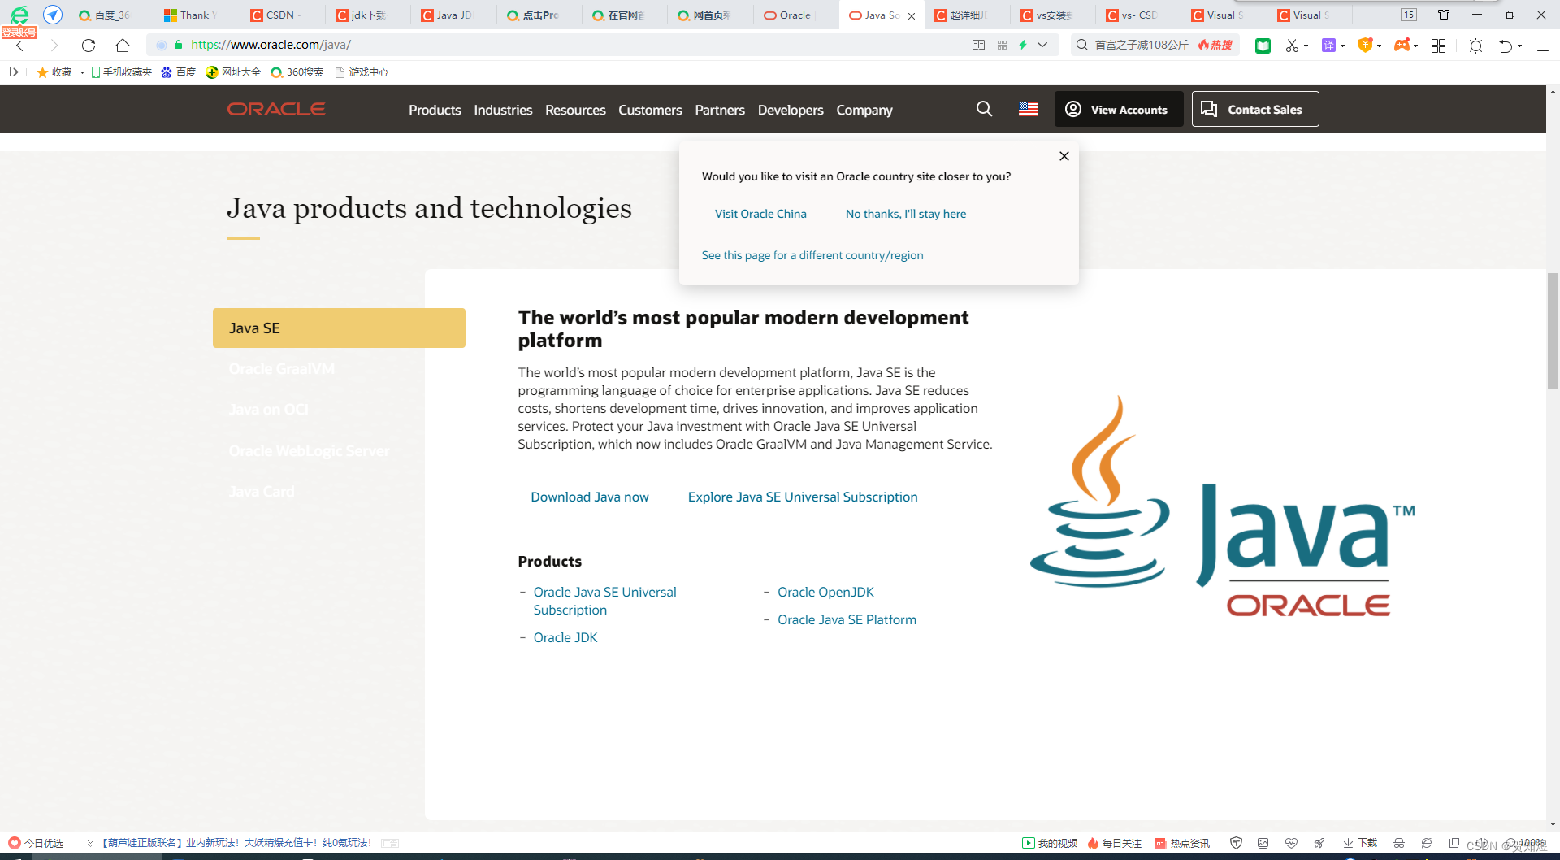The image size is (1560, 860).
Task: Open the translate extension dropdown arrow
Action: 1342,46
